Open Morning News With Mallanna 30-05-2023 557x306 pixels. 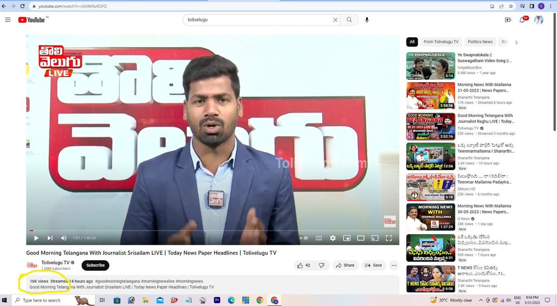pos(484,209)
